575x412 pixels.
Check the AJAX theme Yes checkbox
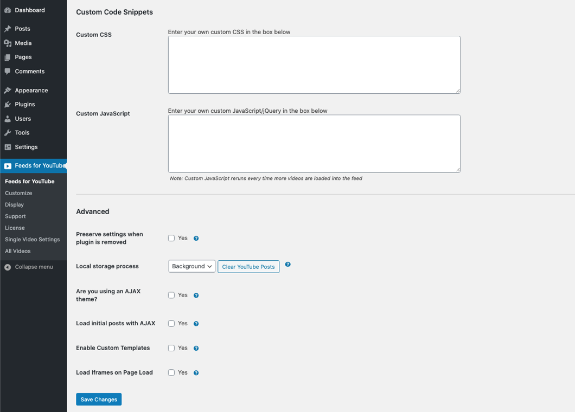pos(171,295)
